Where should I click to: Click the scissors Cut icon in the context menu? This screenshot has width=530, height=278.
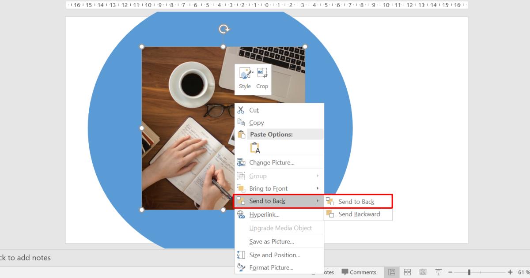(241, 110)
